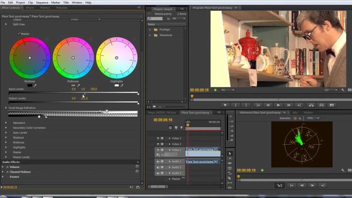Click the Play button in Program monitor
The height and width of the screenshot is (198, 352).
click(278, 105)
